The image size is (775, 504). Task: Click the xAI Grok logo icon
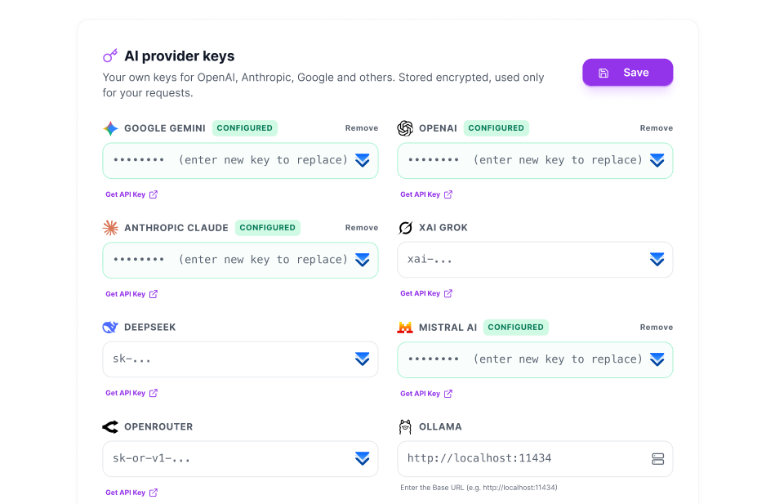(x=405, y=228)
